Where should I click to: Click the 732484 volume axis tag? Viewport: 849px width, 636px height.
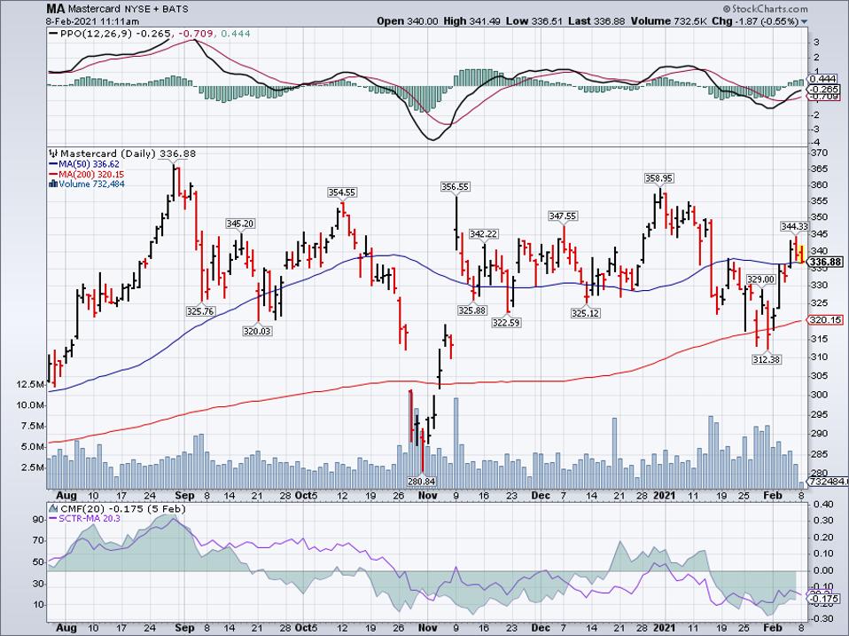click(828, 481)
